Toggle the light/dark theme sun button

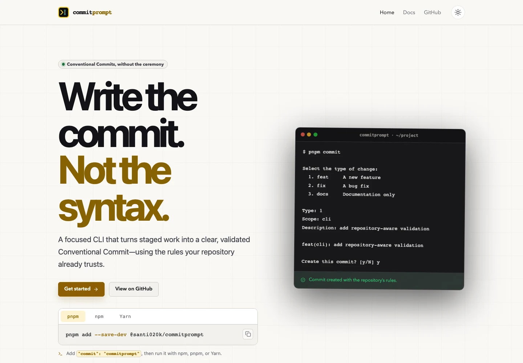click(458, 12)
